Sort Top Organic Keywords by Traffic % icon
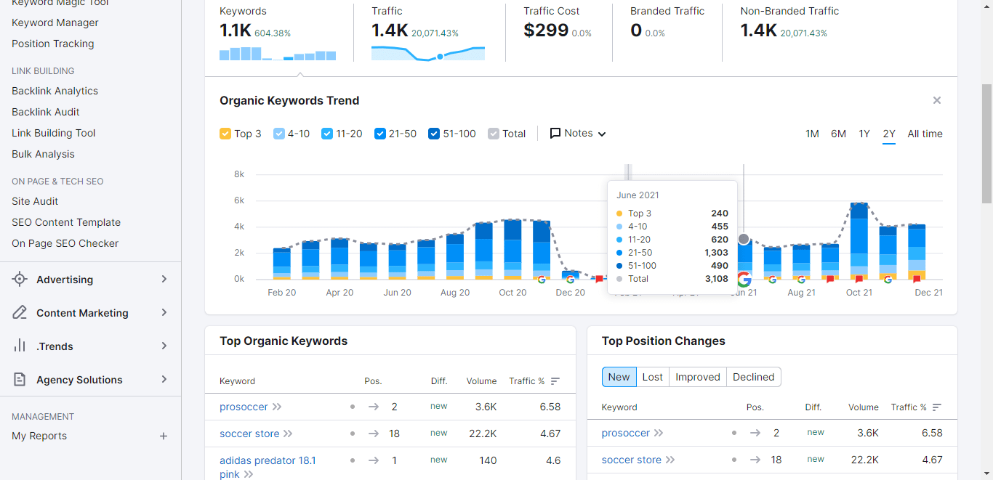Screen dimensions: 993x480 [555, 381]
